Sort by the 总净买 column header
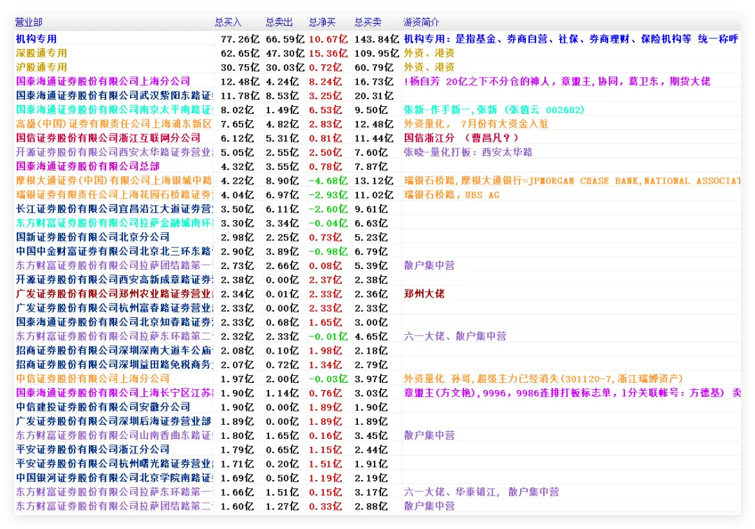The image size is (755, 529). 322,22
